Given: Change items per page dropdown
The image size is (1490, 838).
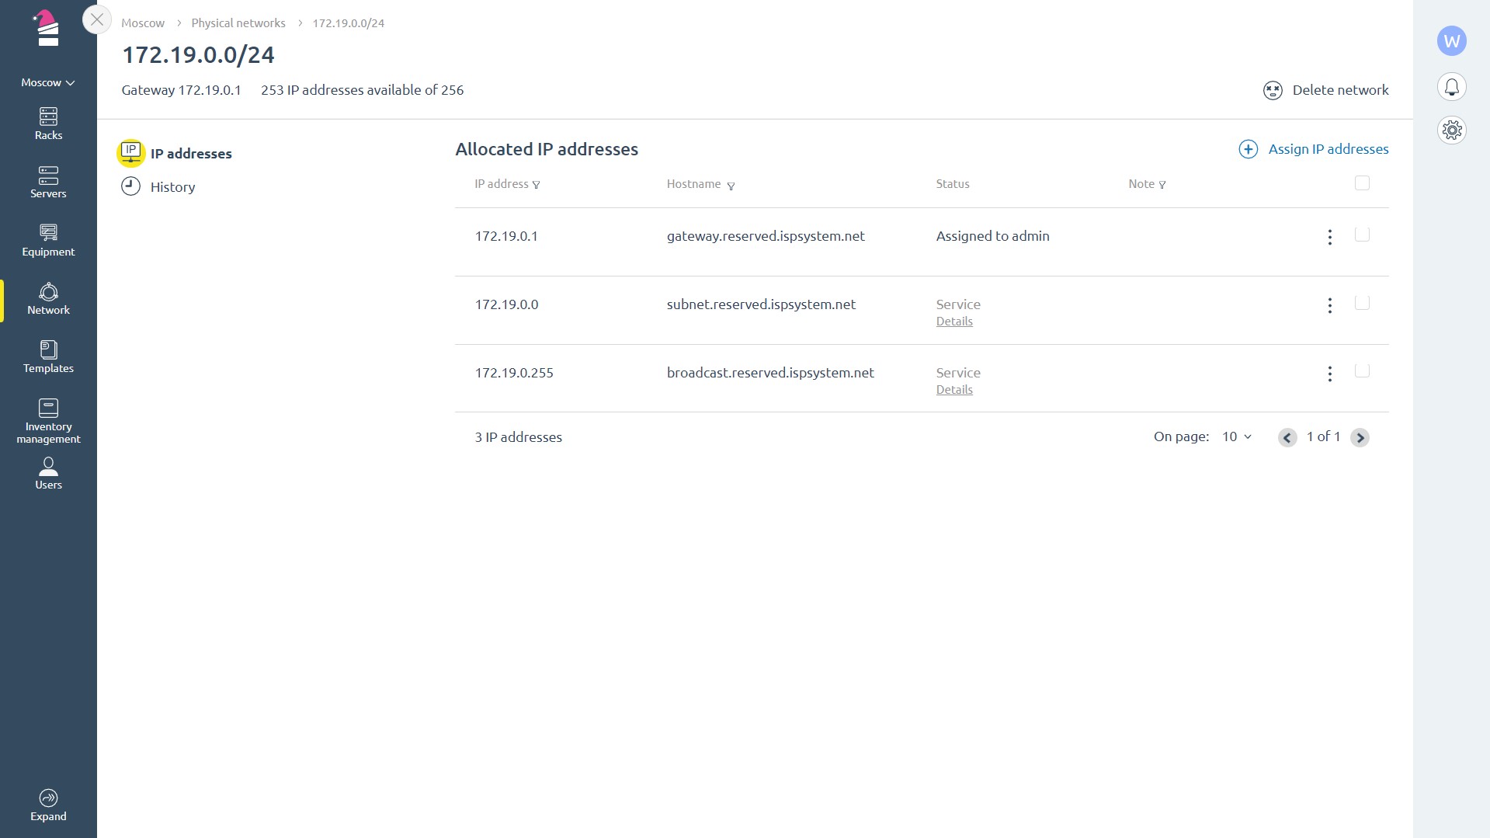Looking at the screenshot, I should coord(1237,436).
